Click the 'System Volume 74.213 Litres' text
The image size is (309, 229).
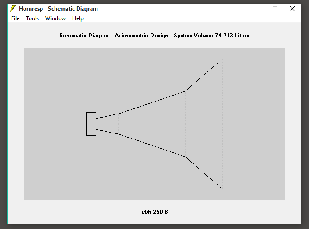coord(211,36)
